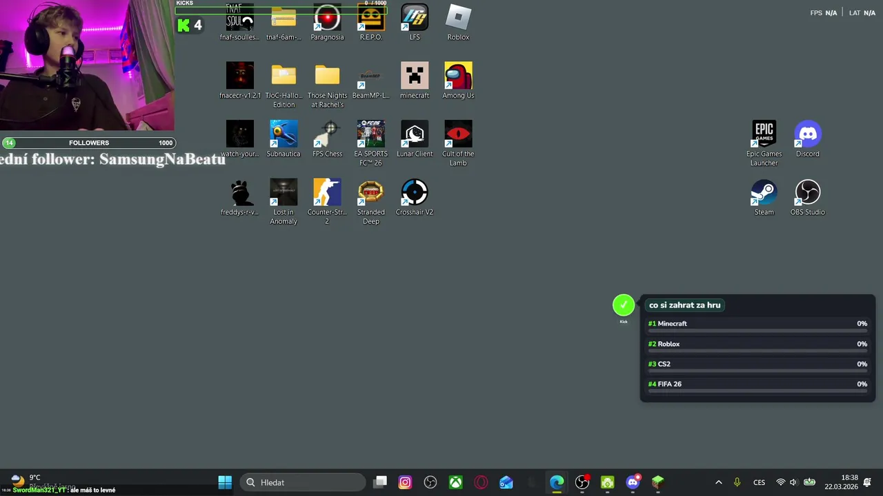Open the fnaf-6am folder icon
The width and height of the screenshot is (883, 496).
pos(284,22)
